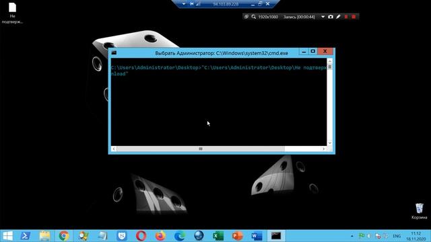Click the cmd horizontal scrollbar right arrow
Viewport: 431px width, 242px height.
click(324, 149)
